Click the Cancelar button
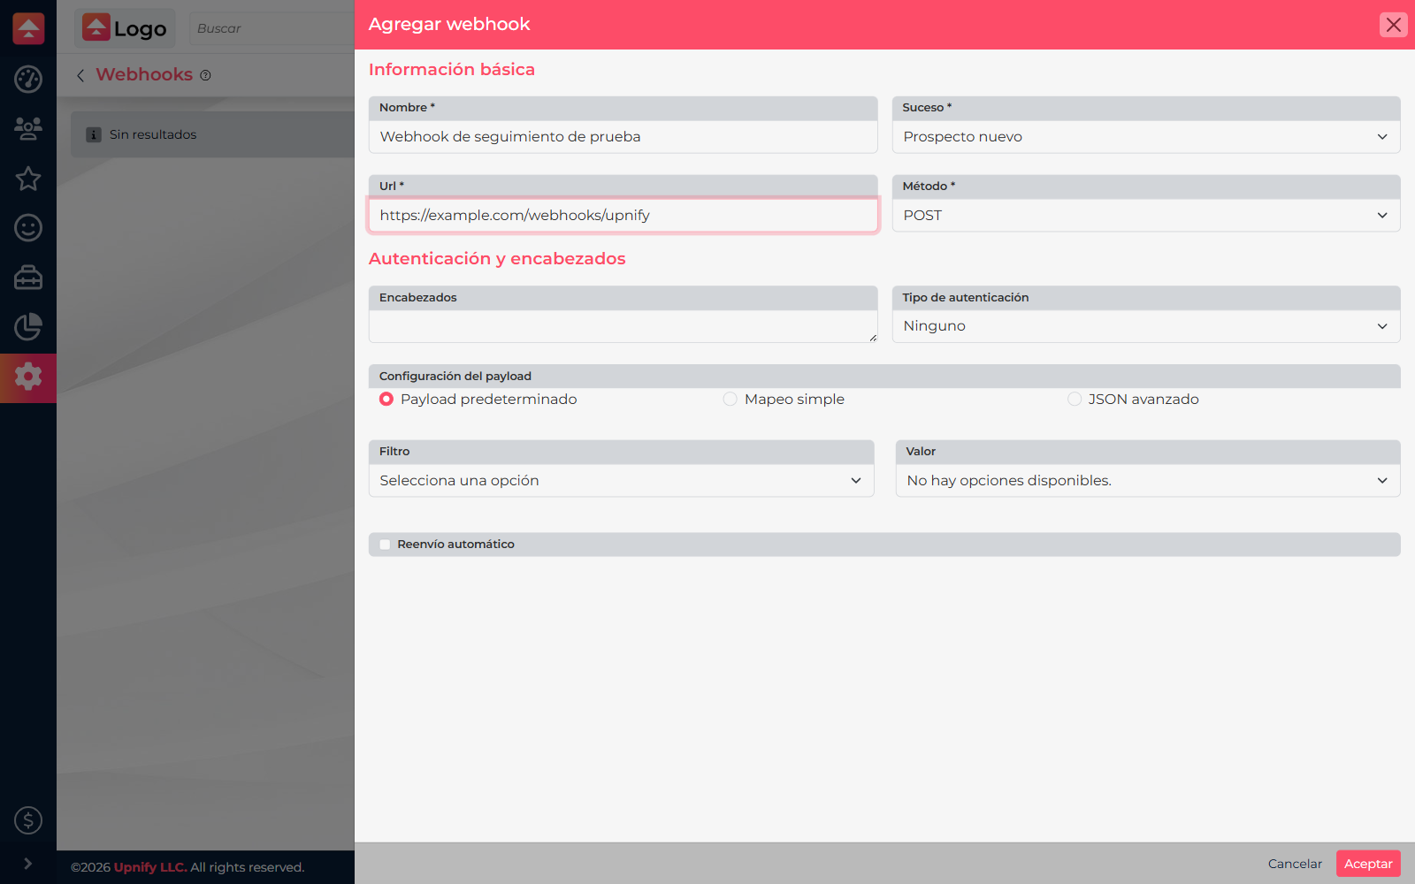The height and width of the screenshot is (884, 1415). point(1295,864)
